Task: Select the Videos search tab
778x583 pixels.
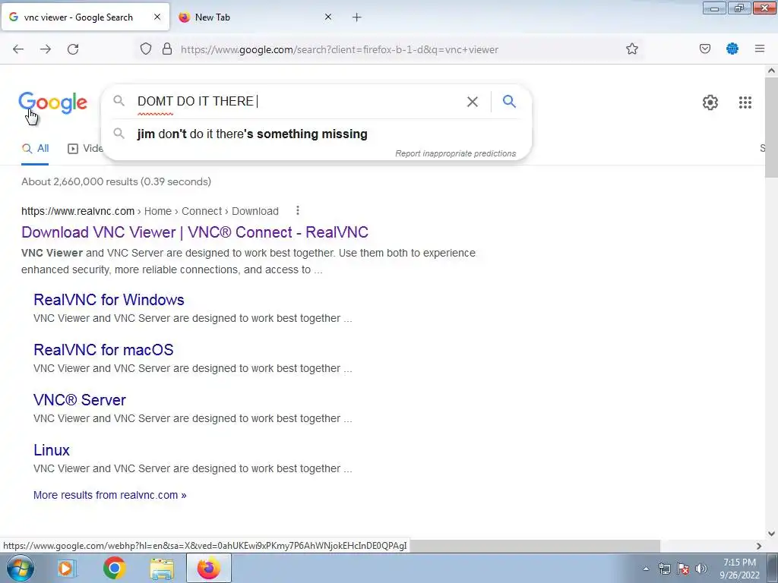Action: [85, 148]
